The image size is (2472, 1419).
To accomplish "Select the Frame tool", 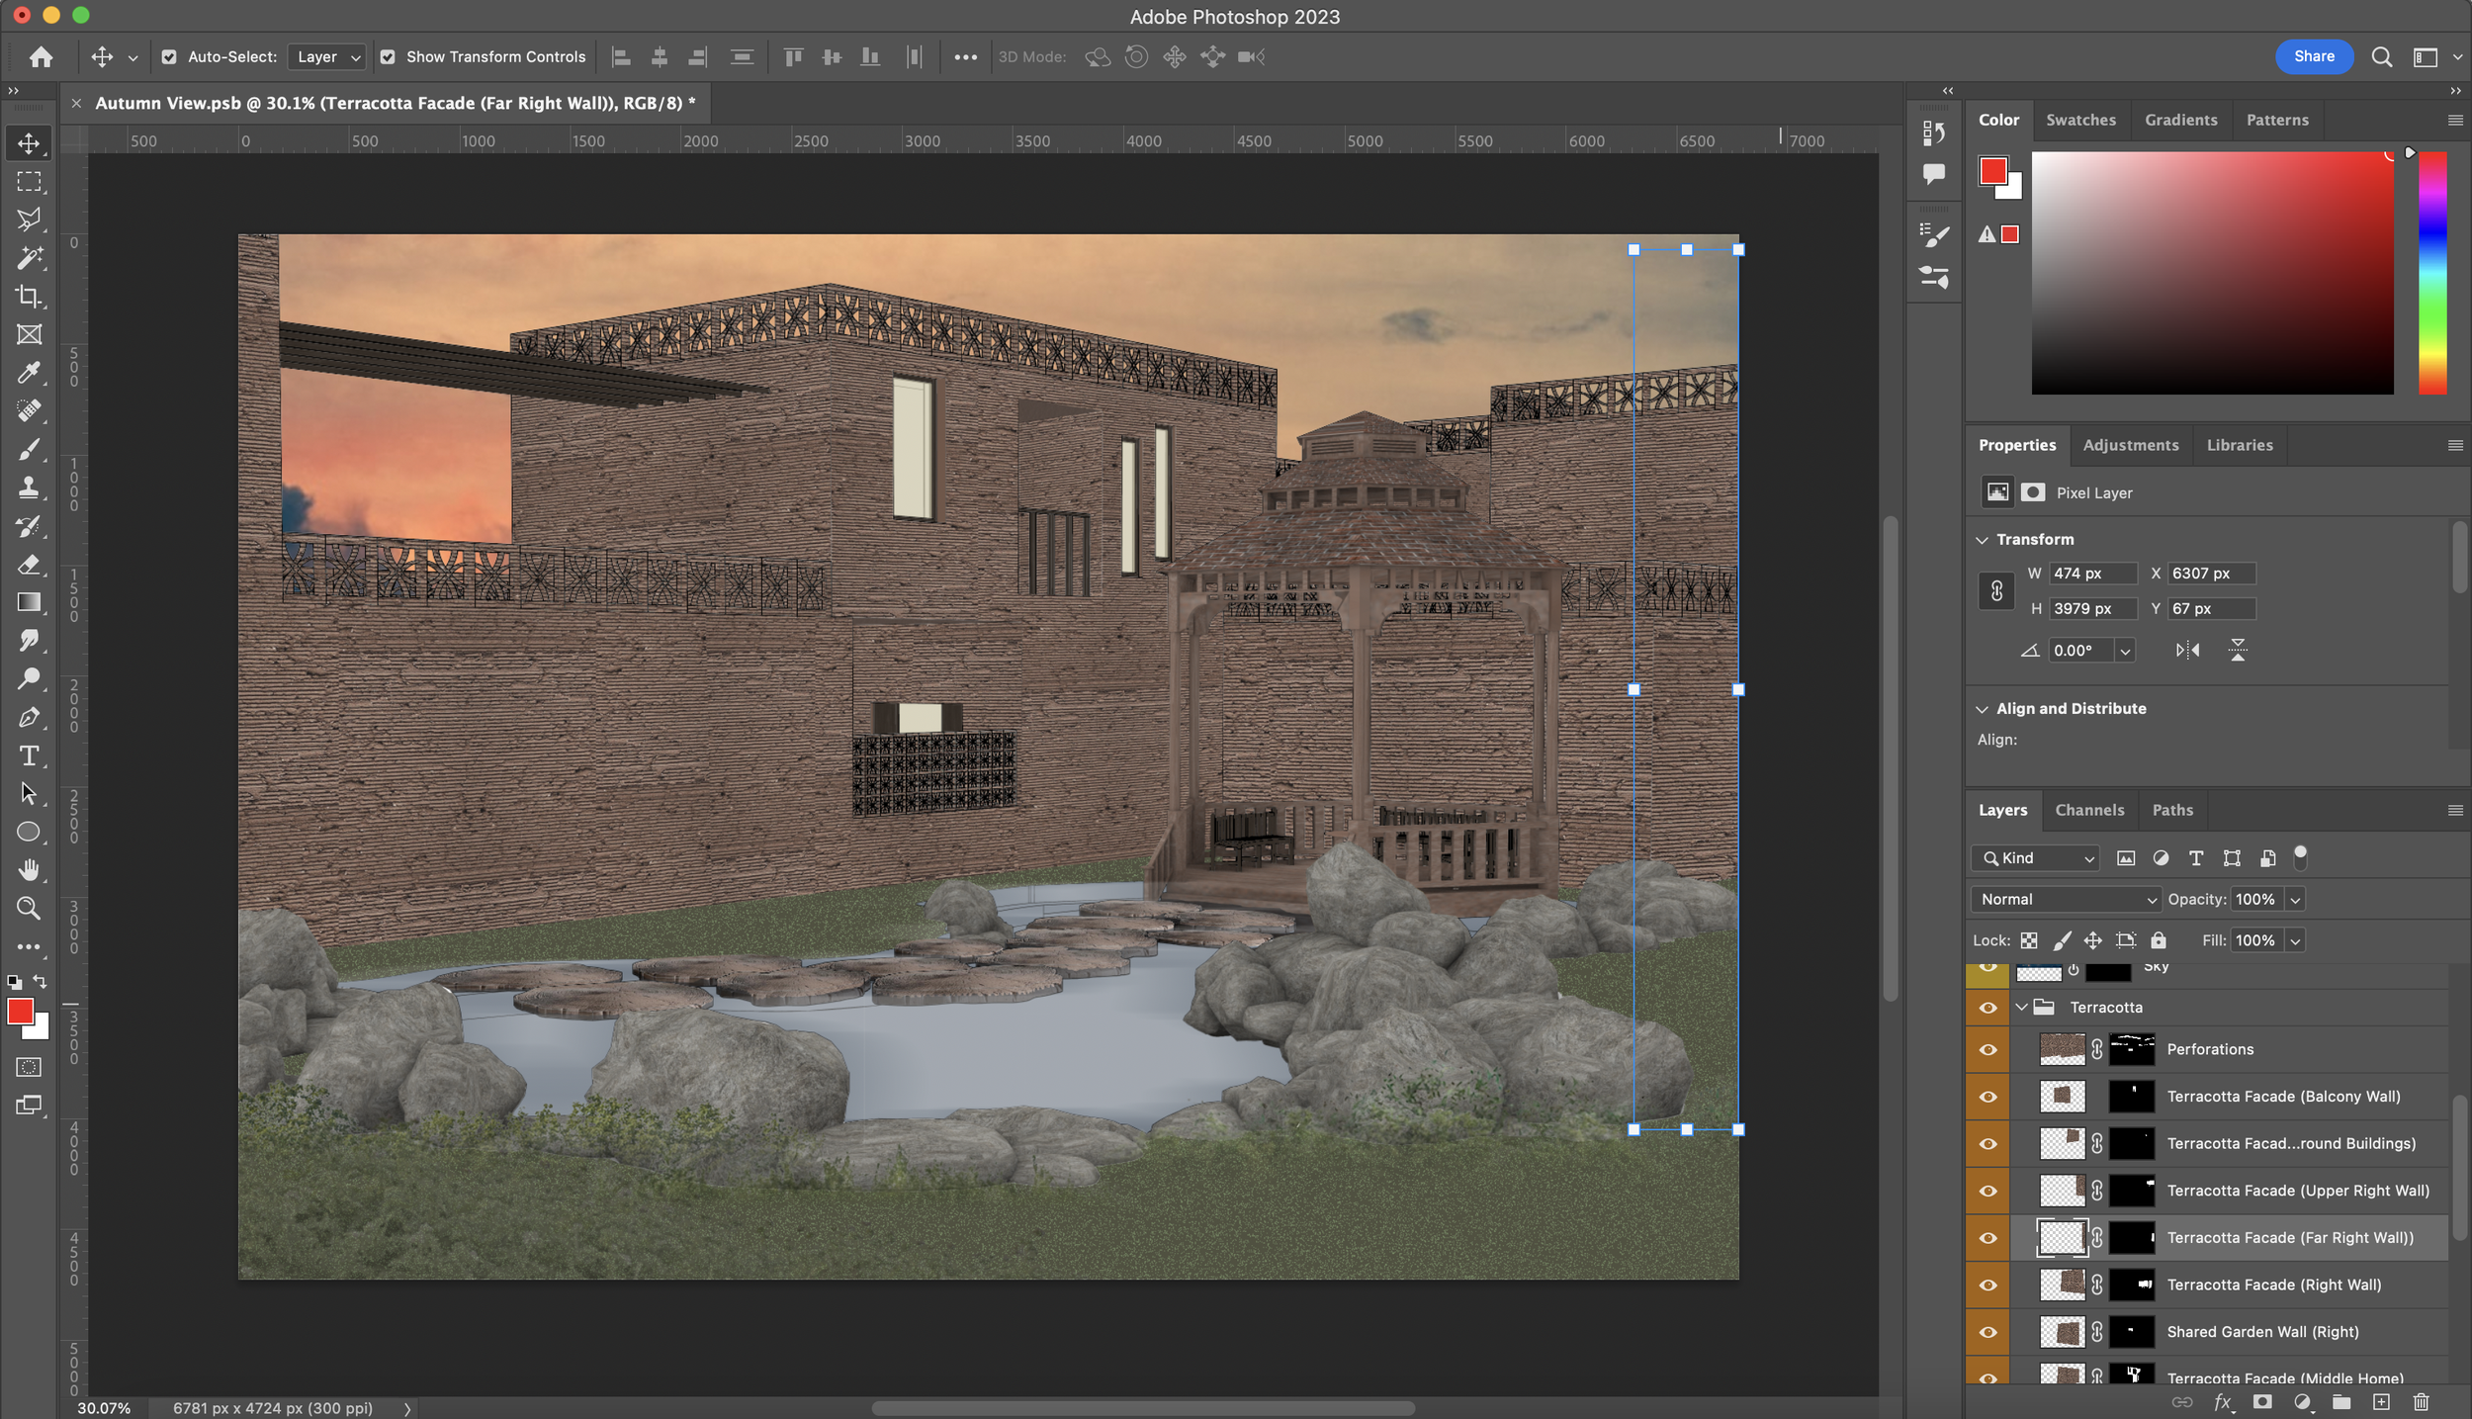I will [x=29, y=334].
